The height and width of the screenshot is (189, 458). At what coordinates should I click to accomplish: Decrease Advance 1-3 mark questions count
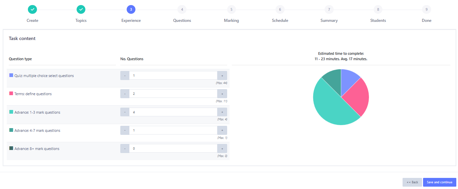pyautogui.click(x=125, y=112)
